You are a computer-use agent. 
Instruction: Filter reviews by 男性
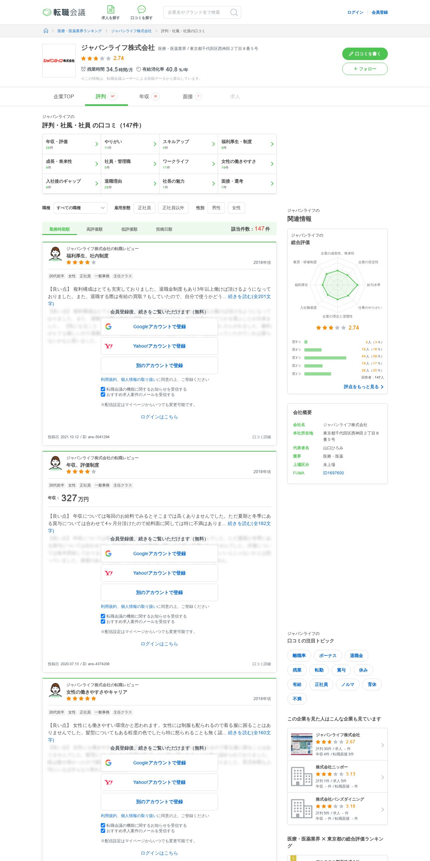click(x=216, y=208)
